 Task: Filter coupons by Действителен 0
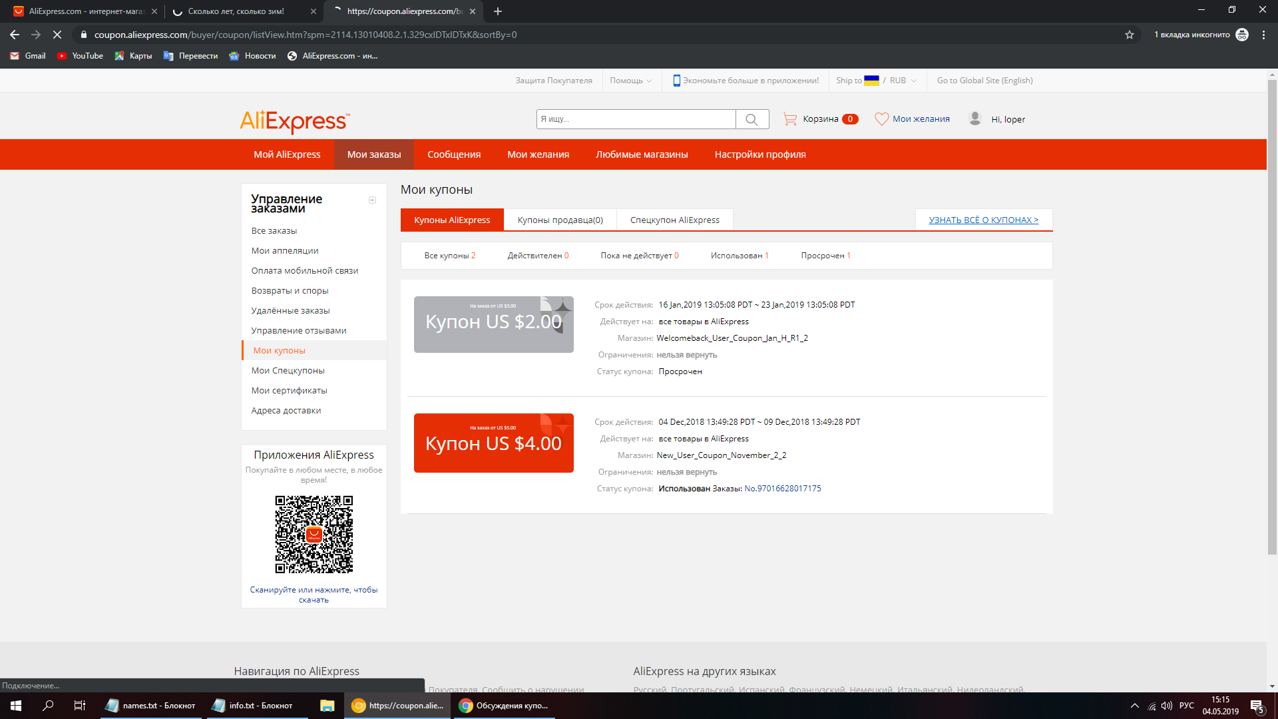point(538,256)
